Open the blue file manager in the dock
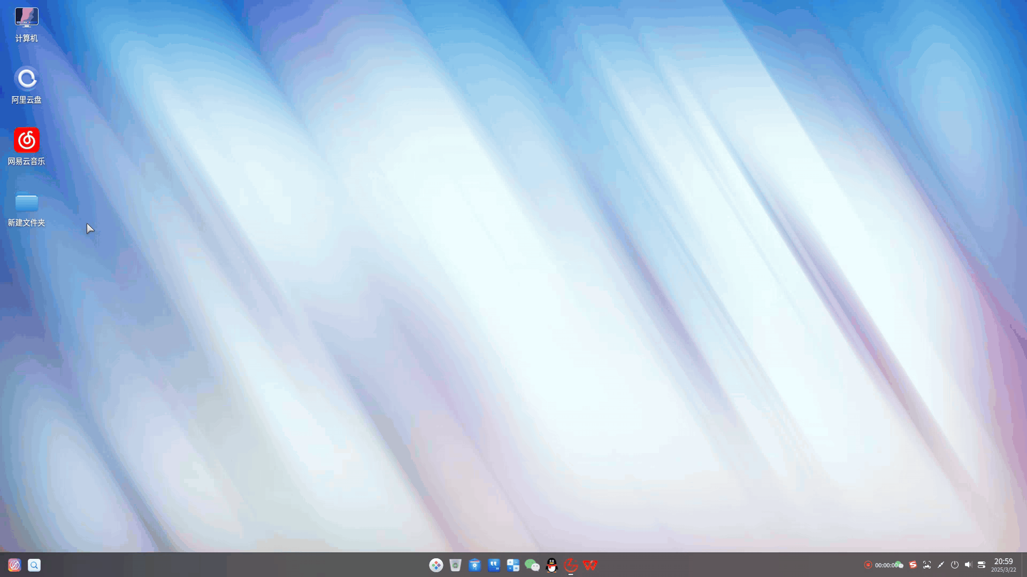This screenshot has height=577, width=1027. pyautogui.click(x=474, y=565)
